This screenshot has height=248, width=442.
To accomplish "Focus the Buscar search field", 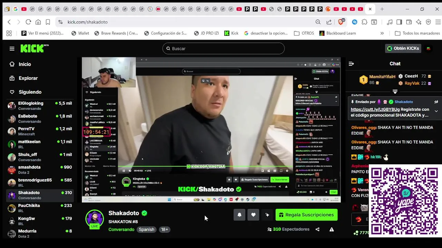I will point(223,49).
